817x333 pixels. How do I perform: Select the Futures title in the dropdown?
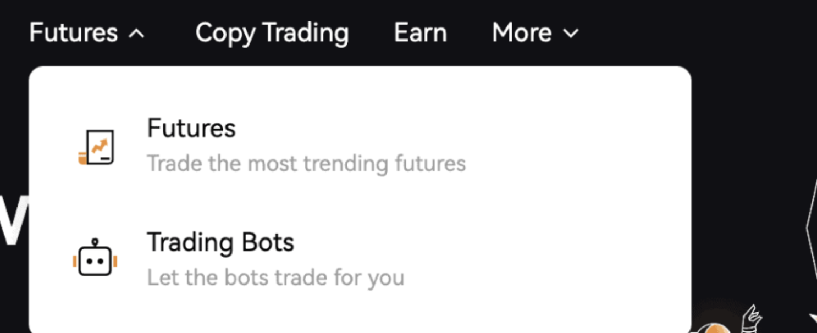(191, 129)
